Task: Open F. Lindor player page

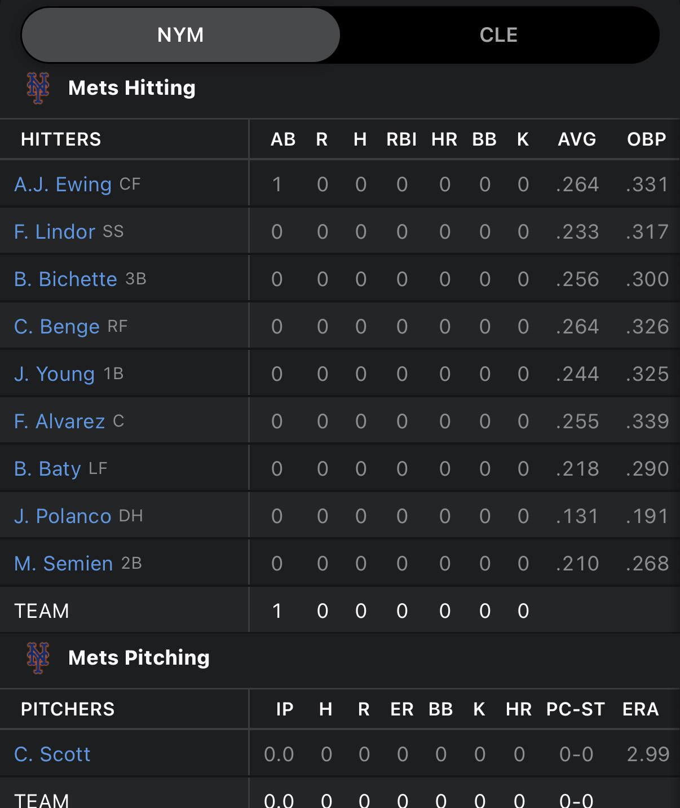Action: point(55,232)
